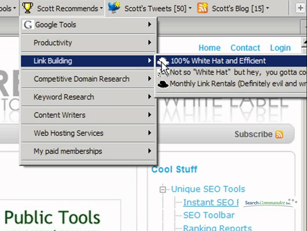The width and height of the screenshot is (307, 231).
Task: Click the Unique SEO Tools tree label
Action: (208, 189)
